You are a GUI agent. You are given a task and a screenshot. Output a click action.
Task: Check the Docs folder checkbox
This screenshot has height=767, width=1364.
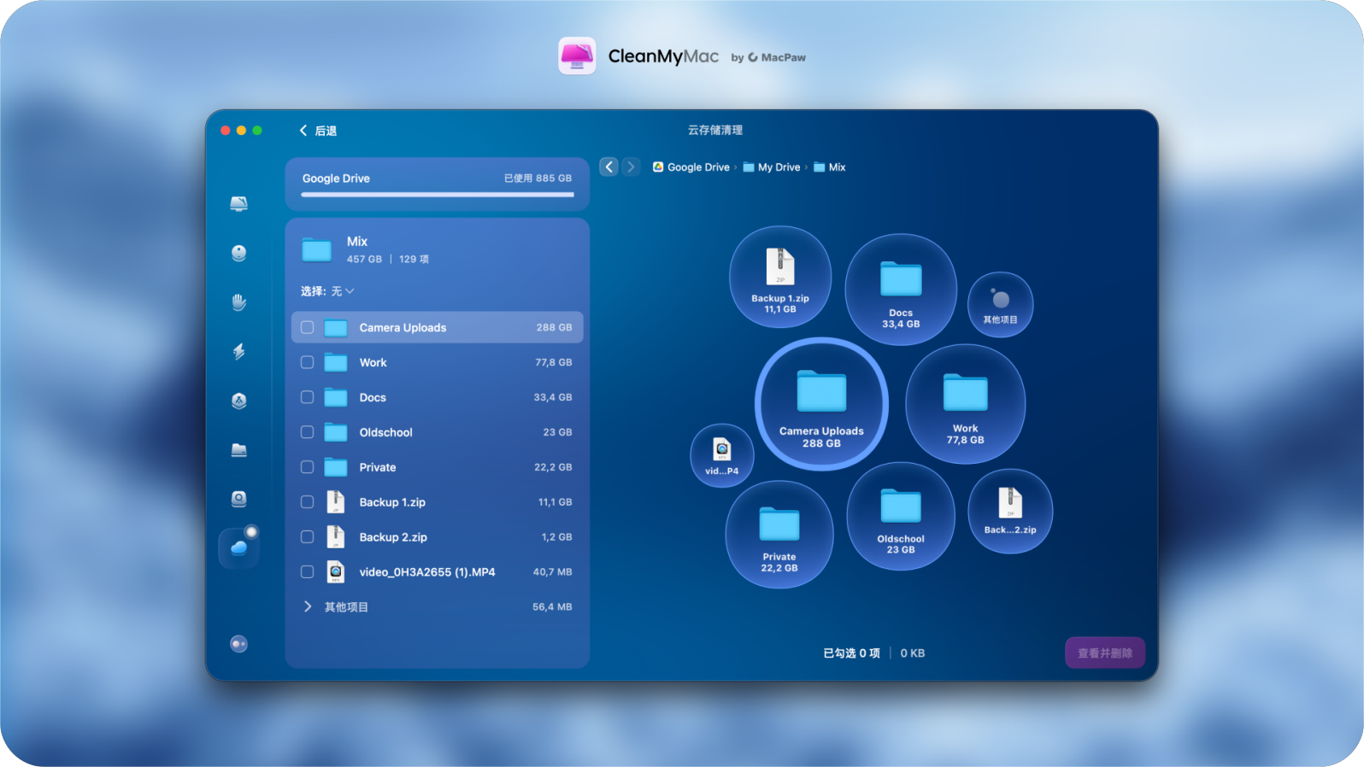(308, 397)
